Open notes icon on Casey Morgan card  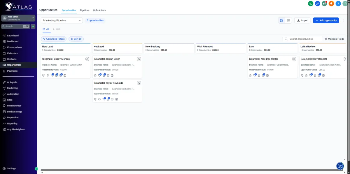coord(57,75)
